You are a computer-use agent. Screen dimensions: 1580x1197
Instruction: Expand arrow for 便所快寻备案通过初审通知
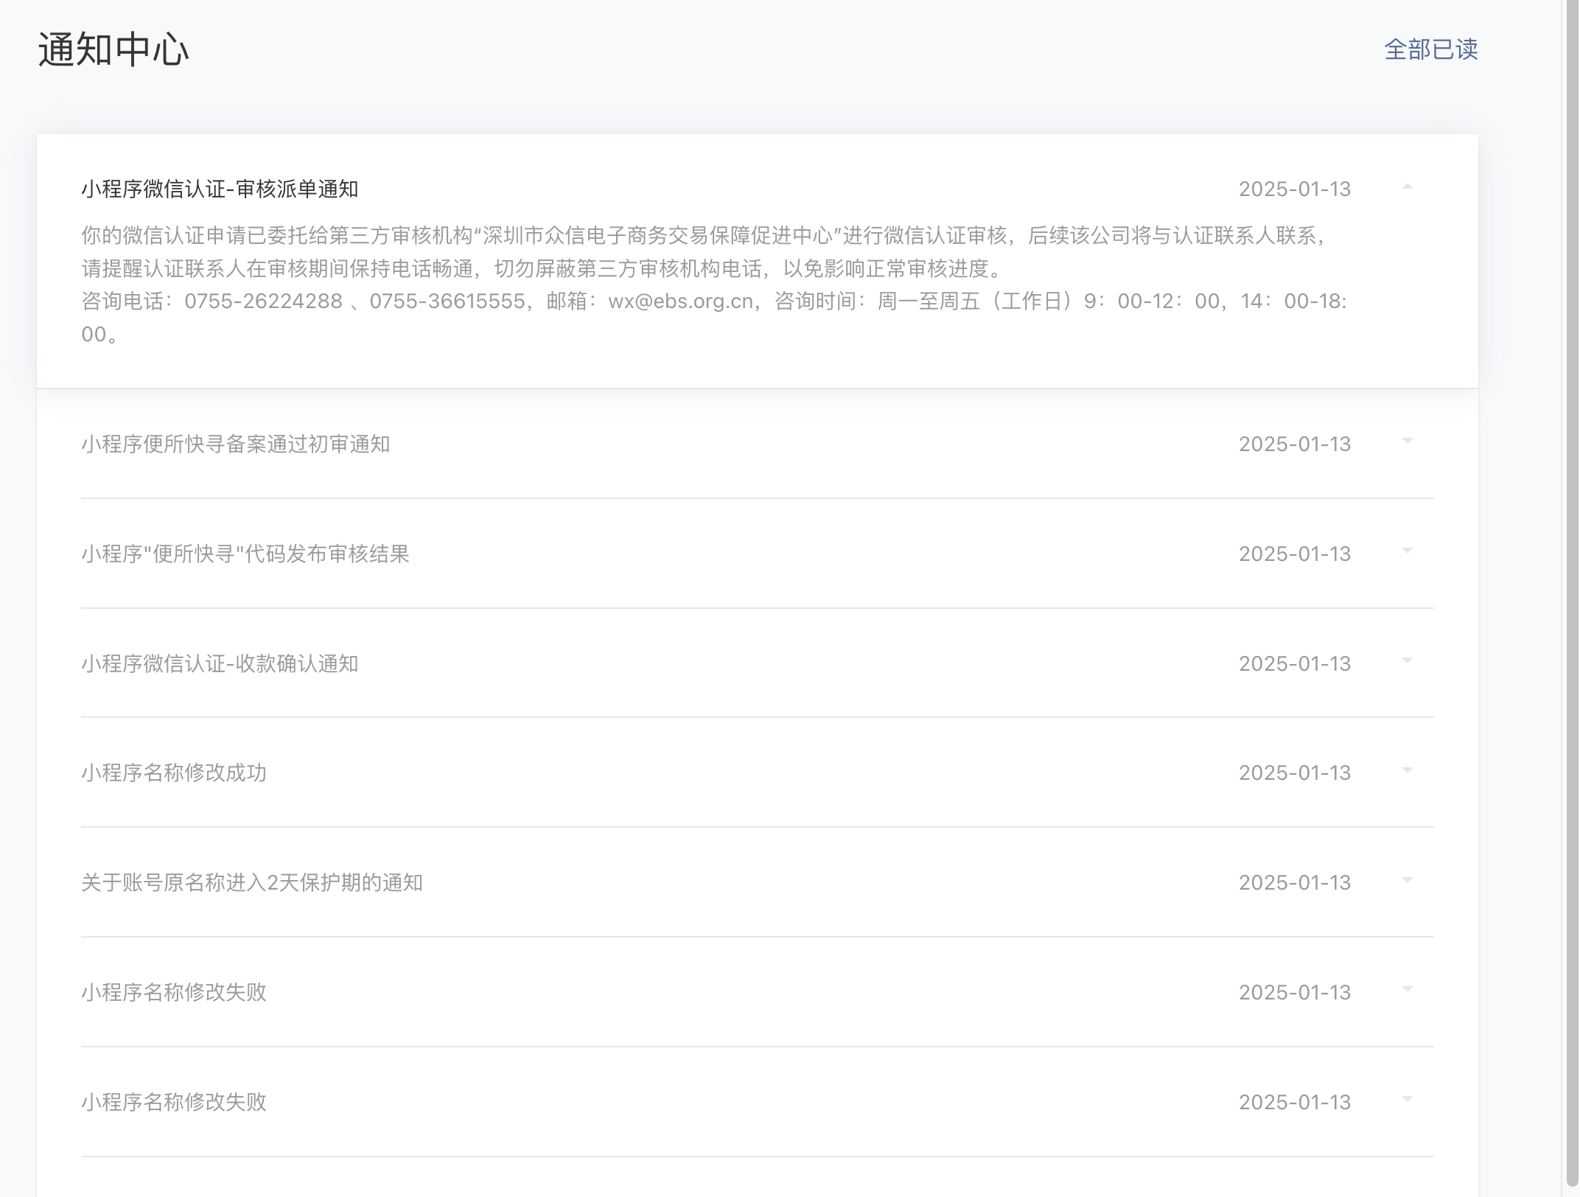point(1407,442)
